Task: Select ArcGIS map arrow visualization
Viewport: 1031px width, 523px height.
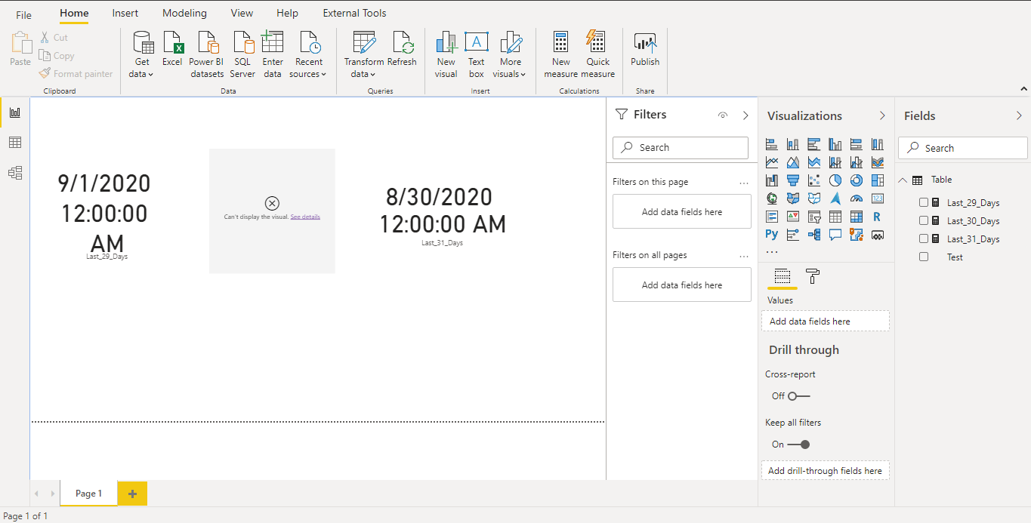Action: tap(835, 198)
